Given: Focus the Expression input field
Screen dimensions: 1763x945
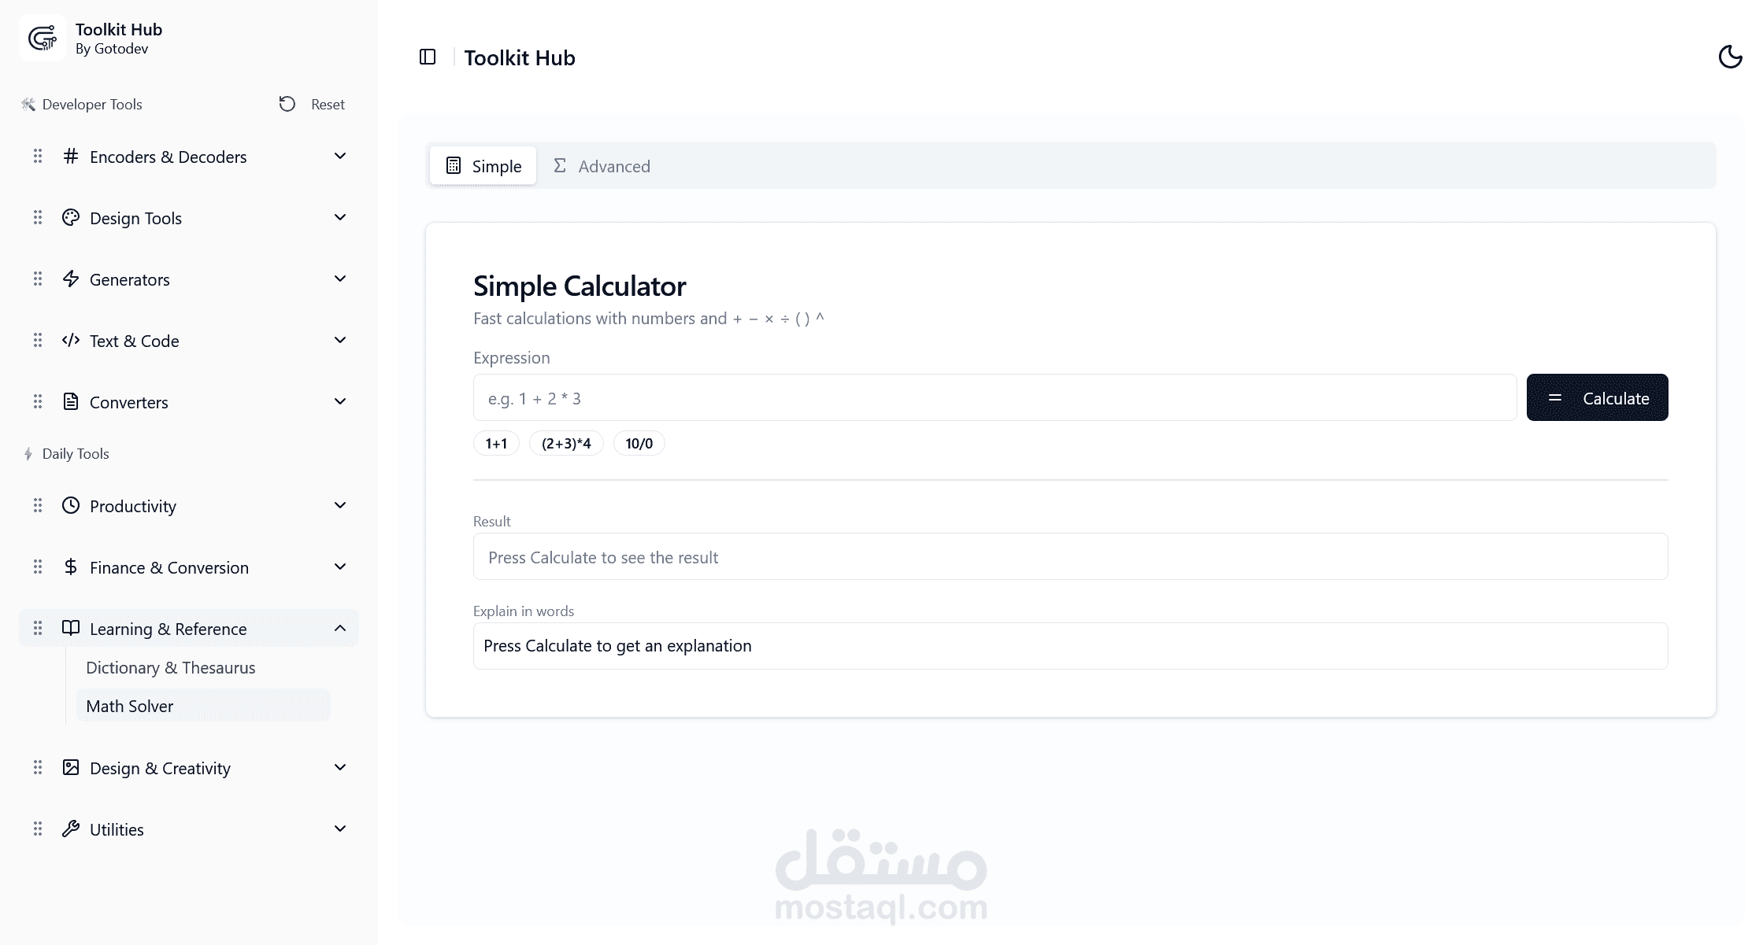Looking at the screenshot, I should click(x=994, y=398).
